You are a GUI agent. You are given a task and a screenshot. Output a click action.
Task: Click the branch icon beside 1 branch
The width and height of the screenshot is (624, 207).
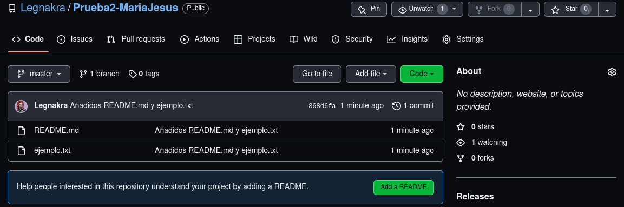[x=83, y=74]
